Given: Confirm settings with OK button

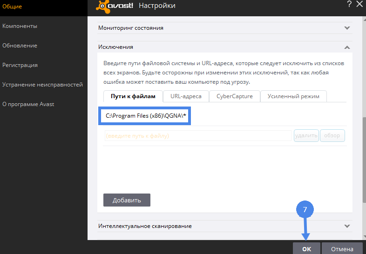Looking at the screenshot, I should click(x=306, y=248).
